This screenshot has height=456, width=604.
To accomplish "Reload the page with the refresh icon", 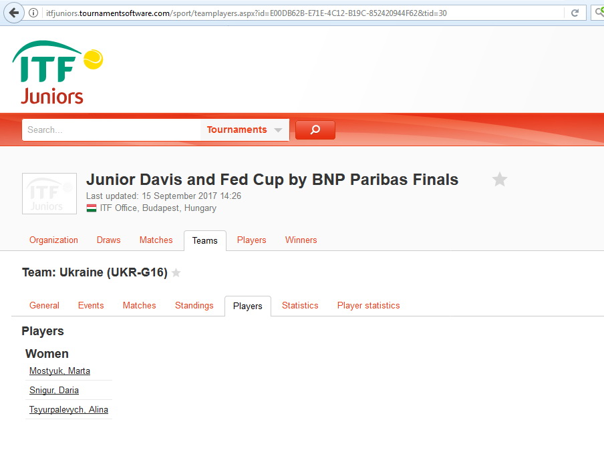I will (x=575, y=13).
